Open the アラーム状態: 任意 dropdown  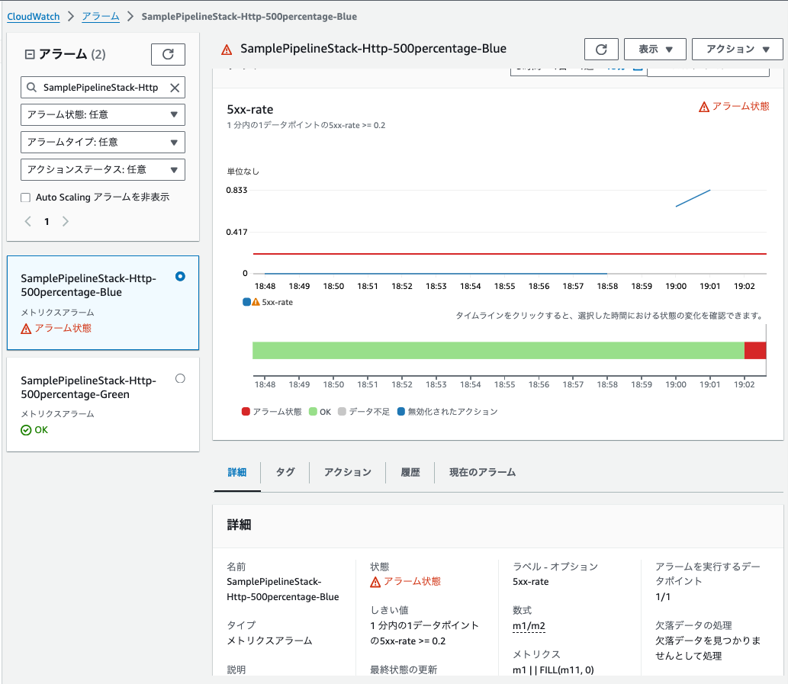click(x=103, y=114)
